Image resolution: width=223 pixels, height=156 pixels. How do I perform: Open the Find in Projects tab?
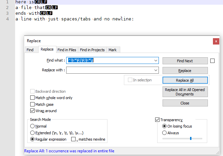tap(92, 50)
